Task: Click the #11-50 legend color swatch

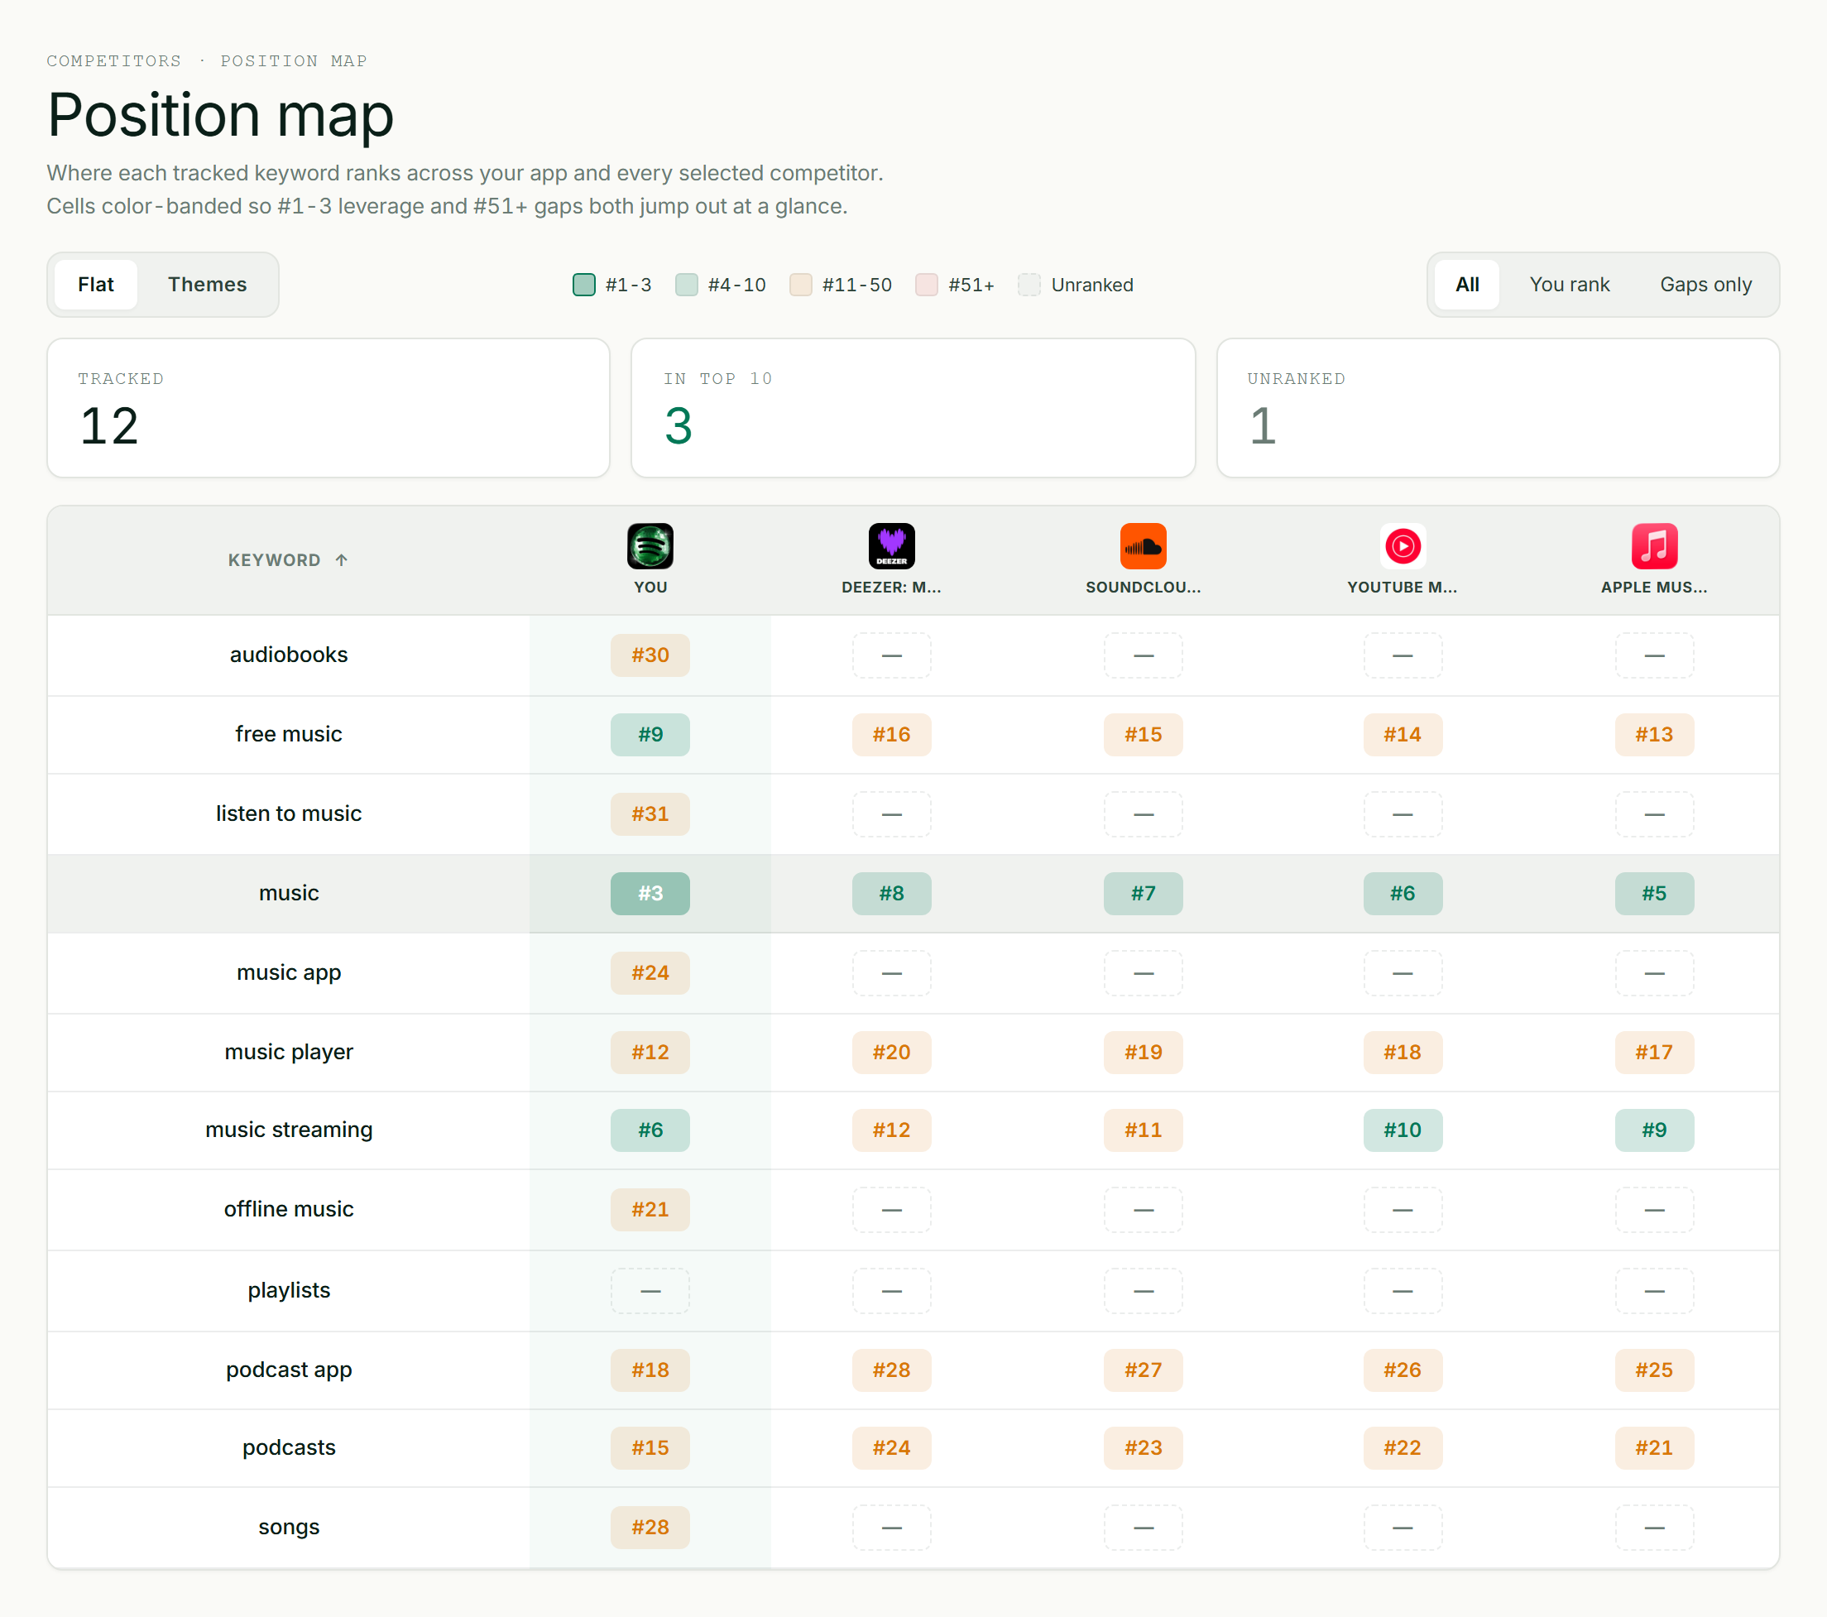Action: click(801, 285)
